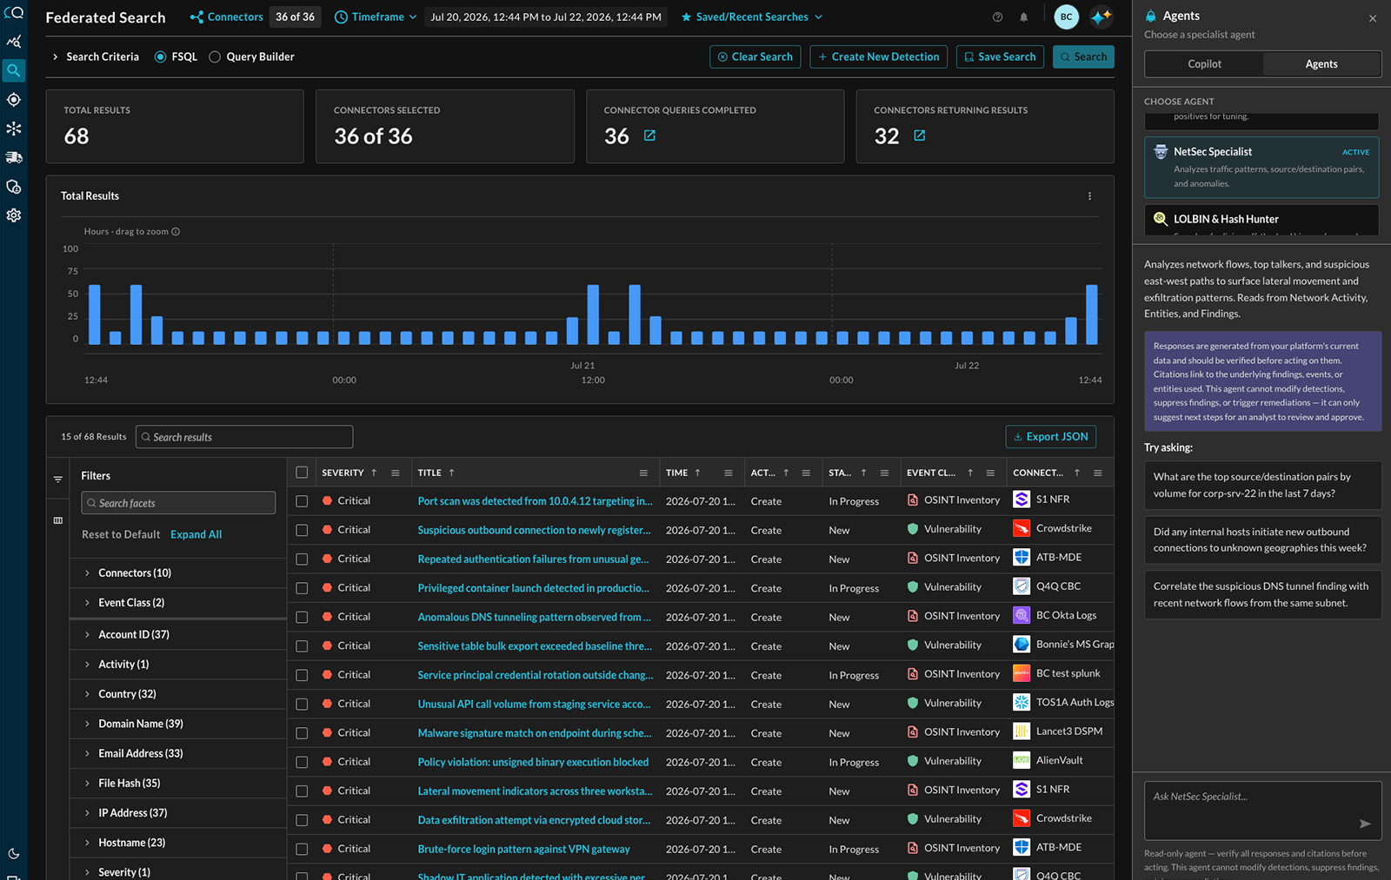Choose the DNS tunnel correlation suggestion
The height and width of the screenshot is (880, 1391).
pyautogui.click(x=1262, y=594)
